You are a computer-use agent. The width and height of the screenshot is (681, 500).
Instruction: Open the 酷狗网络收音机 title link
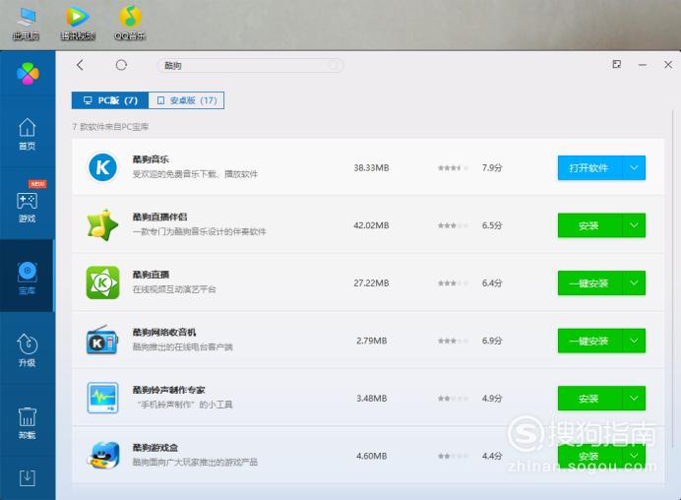(164, 333)
